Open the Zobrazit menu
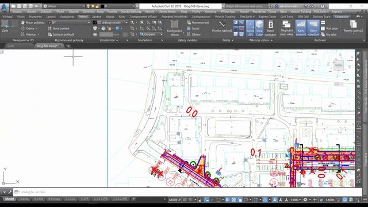368x207 pixels. [46, 11]
